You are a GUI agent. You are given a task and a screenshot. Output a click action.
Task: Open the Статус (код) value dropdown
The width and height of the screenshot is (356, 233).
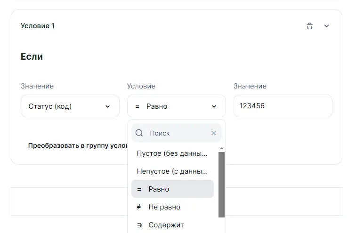pyautogui.click(x=70, y=106)
